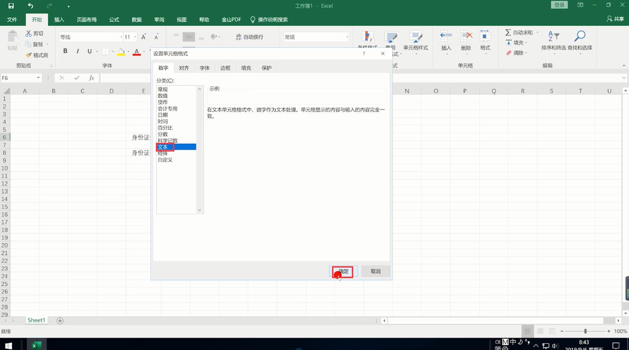
Task: Click the Login (登录) button
Action: 559,5
